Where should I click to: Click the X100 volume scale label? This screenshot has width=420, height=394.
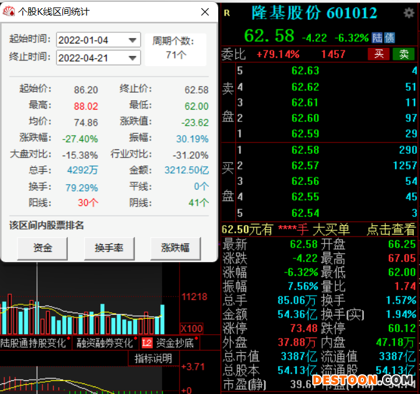(x=191, y=329)
